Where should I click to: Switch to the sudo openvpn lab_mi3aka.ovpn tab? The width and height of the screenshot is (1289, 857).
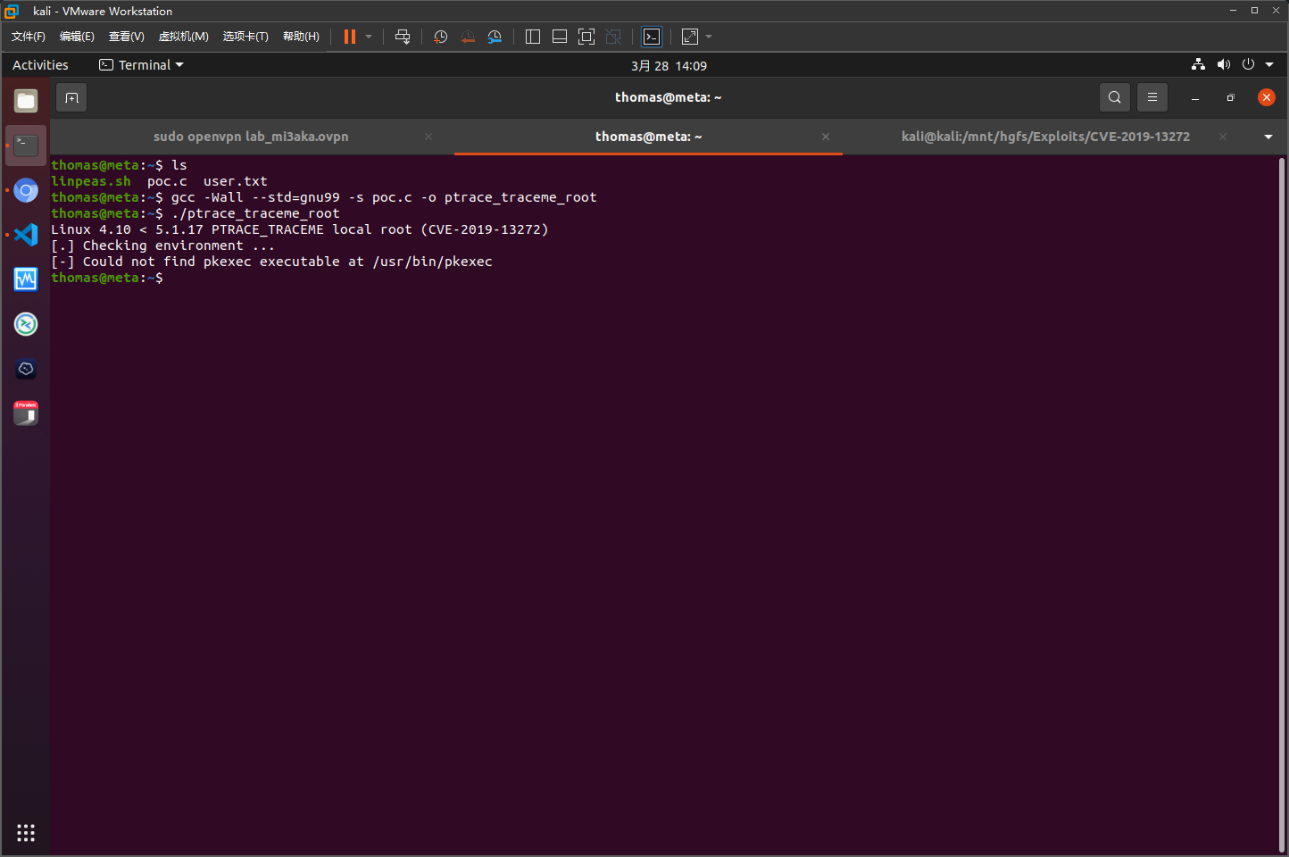252,137
